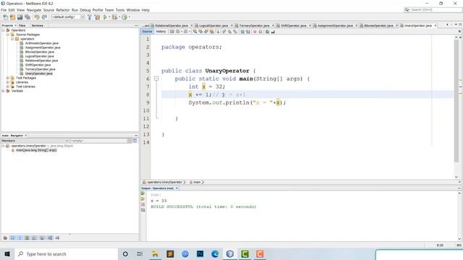Click the editor Last Edit icon
Screen dimensions: 463x260
[x=172, y=32]
